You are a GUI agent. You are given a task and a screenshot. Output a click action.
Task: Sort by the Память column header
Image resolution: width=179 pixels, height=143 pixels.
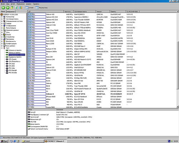pyautogui.click(x=118, y=11)
